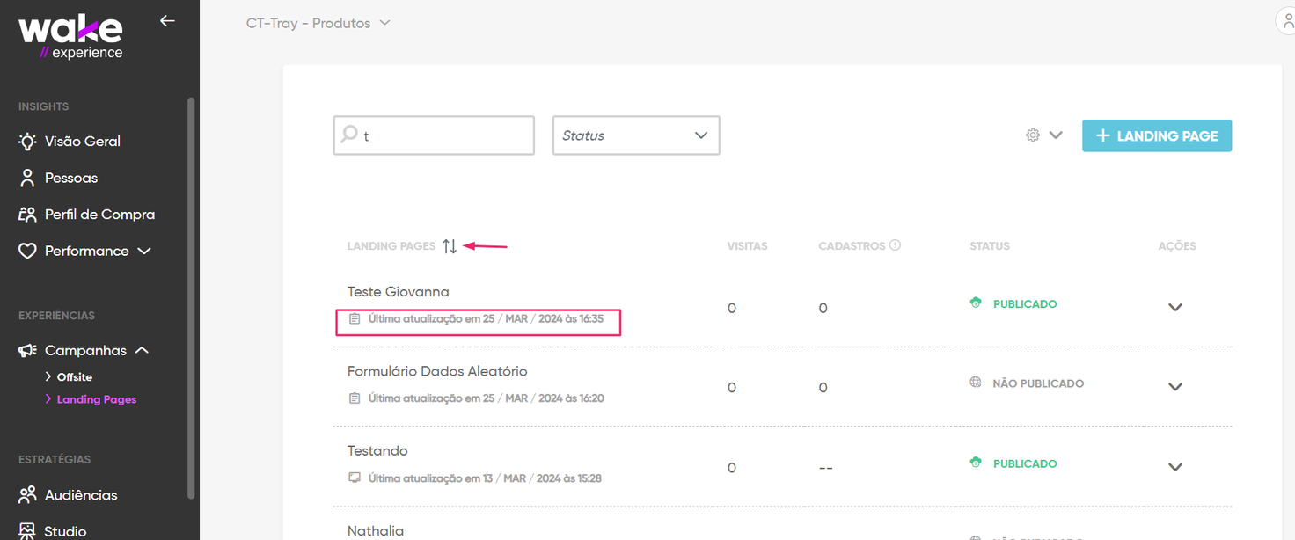Click the Perfil de Compra icon
Screen dimensions: 1295x540
pyautogui.click(x=27, y=215)
